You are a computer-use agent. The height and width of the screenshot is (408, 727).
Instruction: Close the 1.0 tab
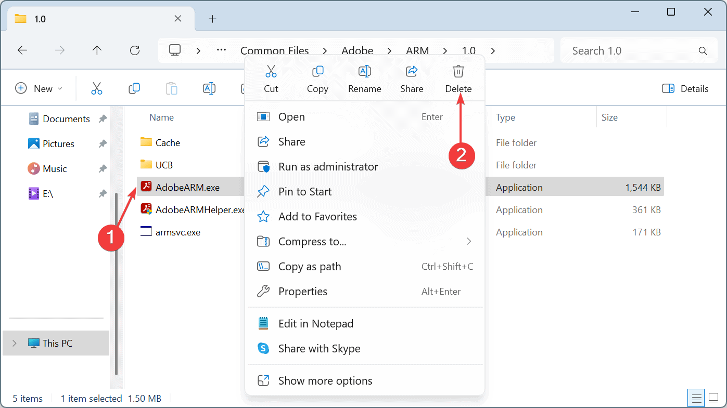[178, 19]
